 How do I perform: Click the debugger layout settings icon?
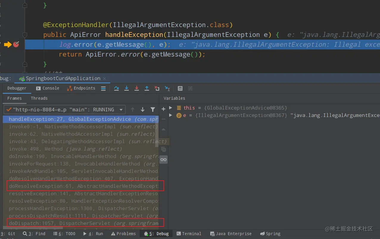pos(103,88)
